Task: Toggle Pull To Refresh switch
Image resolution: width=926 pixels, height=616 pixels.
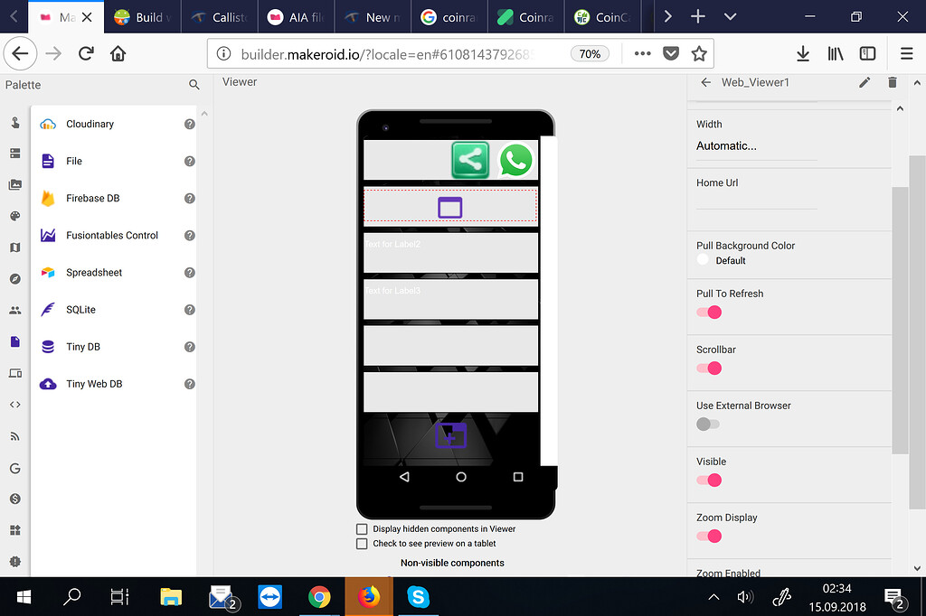Action: click(709, 313)
